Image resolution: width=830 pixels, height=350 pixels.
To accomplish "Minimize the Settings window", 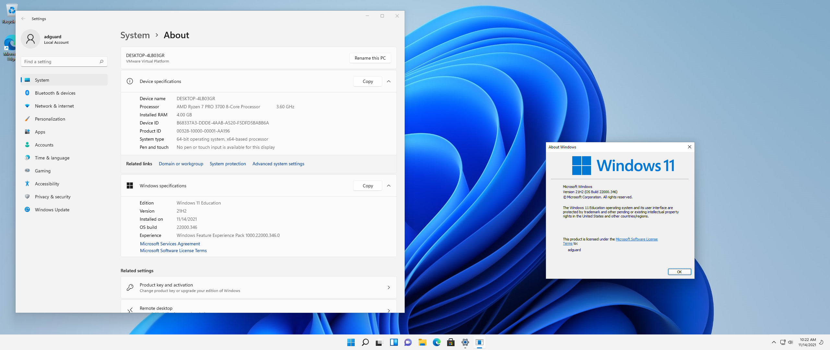I will tap(367, 16).
